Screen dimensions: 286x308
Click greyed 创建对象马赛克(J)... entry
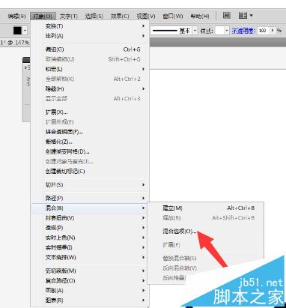tap(90, 162)
